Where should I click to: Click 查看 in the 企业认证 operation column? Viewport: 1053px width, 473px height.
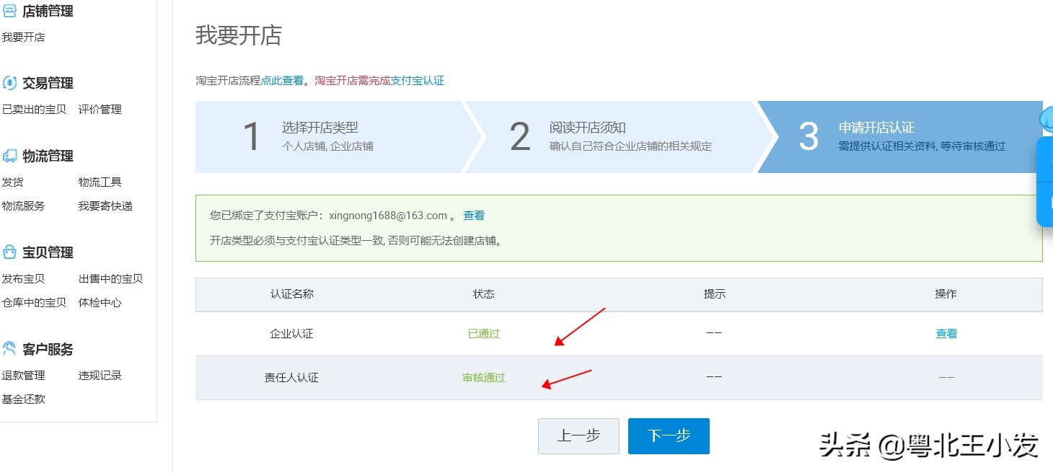pos(946,332)
